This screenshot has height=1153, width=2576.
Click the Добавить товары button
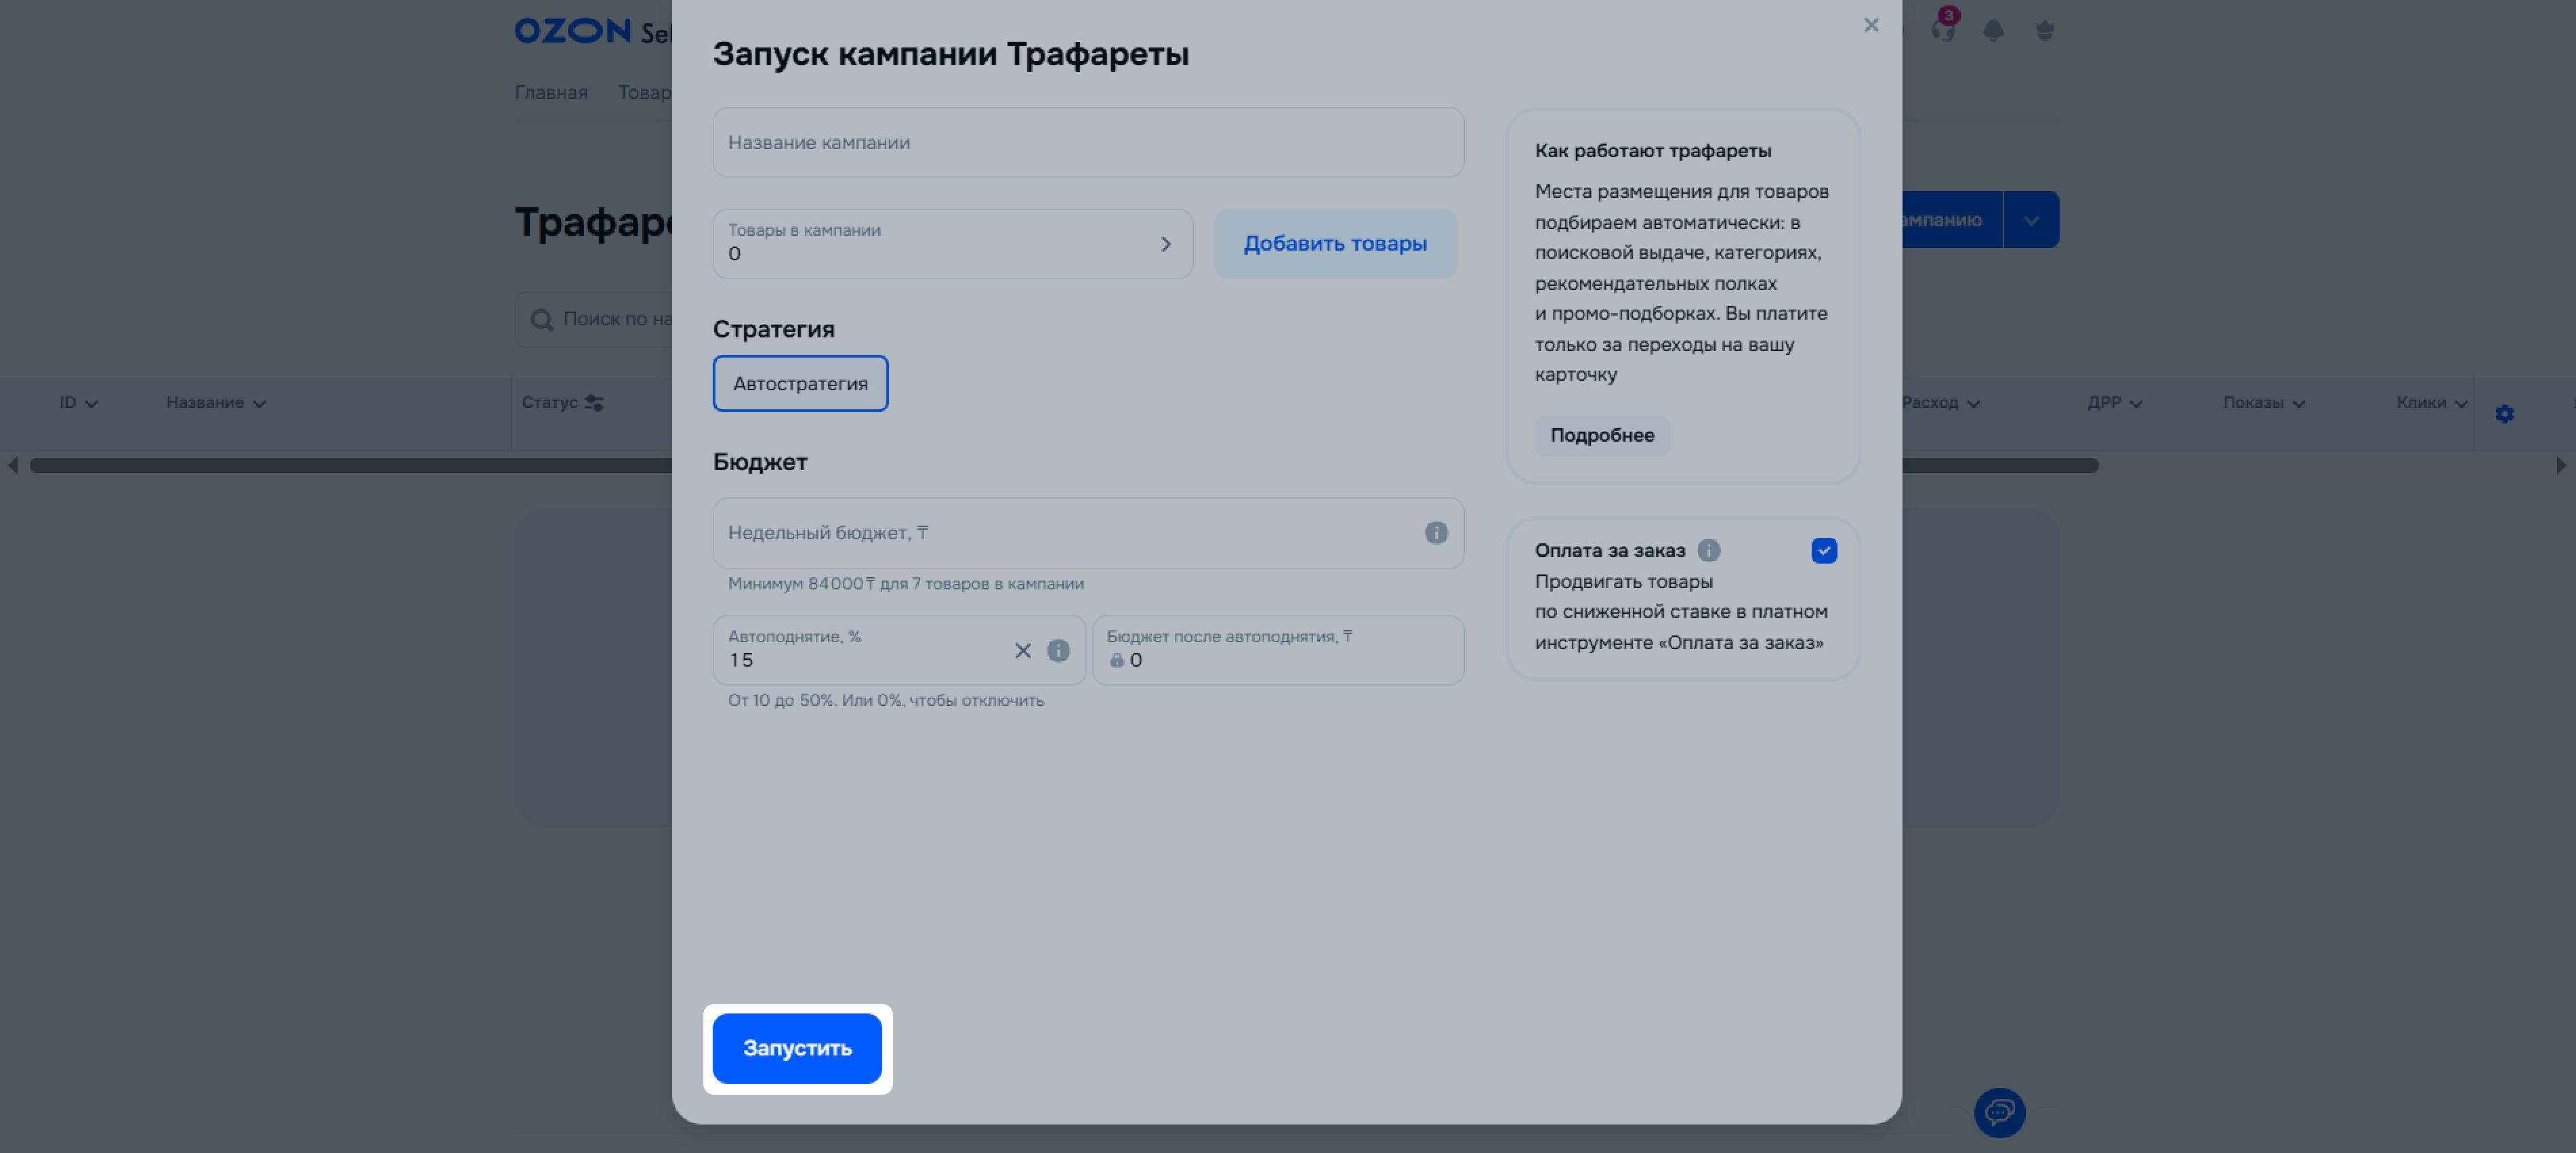(x=1335, y=244)
